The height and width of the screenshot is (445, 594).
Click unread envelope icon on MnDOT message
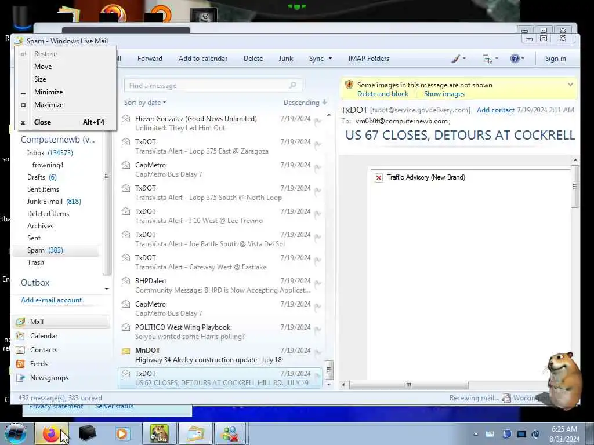tap(126, 351)
